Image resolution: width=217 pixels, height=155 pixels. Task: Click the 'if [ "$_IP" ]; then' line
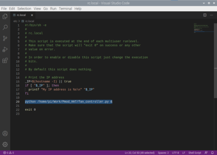click(42, 86)
